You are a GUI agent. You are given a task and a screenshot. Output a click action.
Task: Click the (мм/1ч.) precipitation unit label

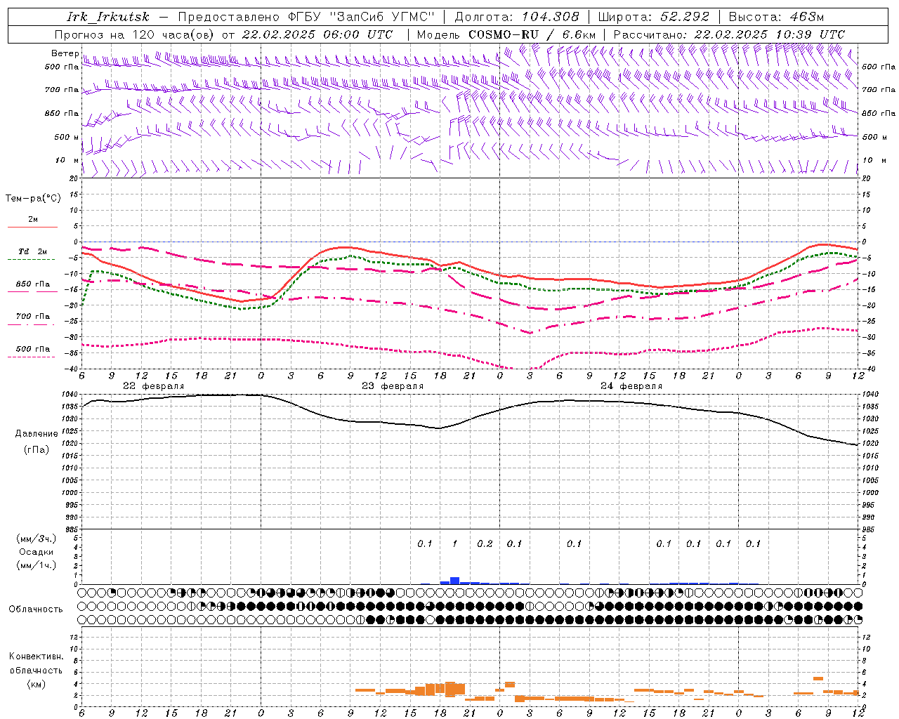click(37, 566)
